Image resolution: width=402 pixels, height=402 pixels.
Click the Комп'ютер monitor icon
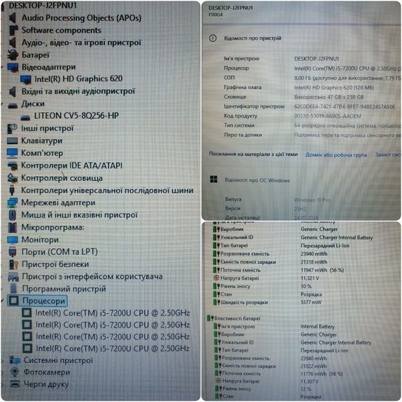12,153
